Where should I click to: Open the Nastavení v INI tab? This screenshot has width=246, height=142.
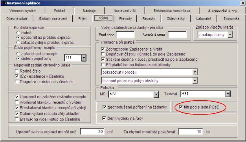click(x=125, y=11)
